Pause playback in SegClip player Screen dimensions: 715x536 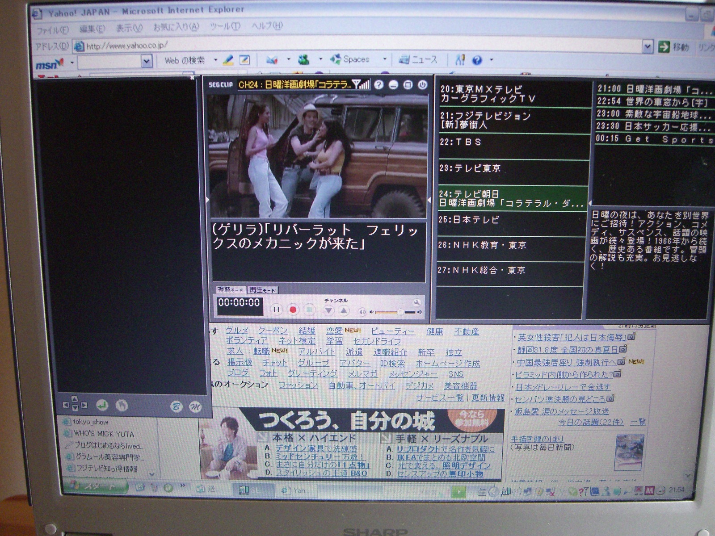(x=277, y=310)
